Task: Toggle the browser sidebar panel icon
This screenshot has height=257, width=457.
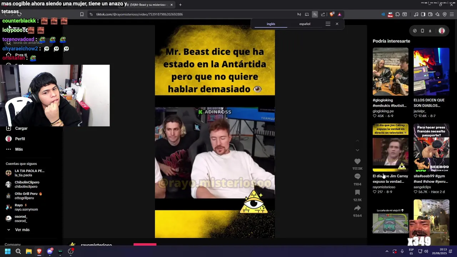Action: point(423,14)
